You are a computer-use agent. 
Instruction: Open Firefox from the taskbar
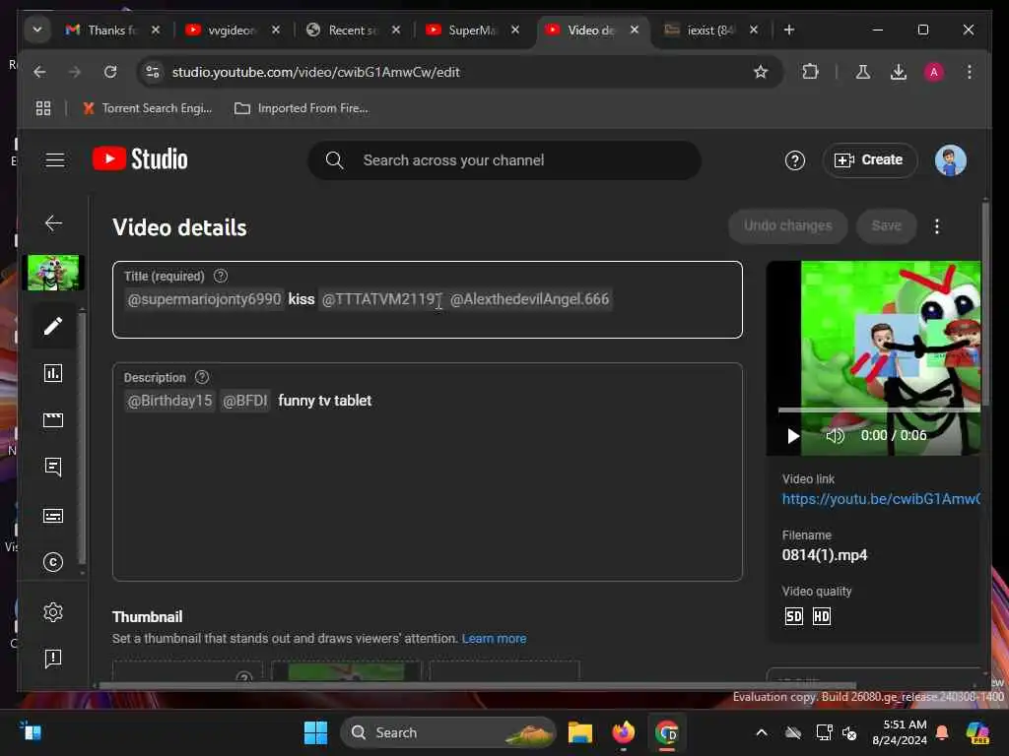pos(623,732)
